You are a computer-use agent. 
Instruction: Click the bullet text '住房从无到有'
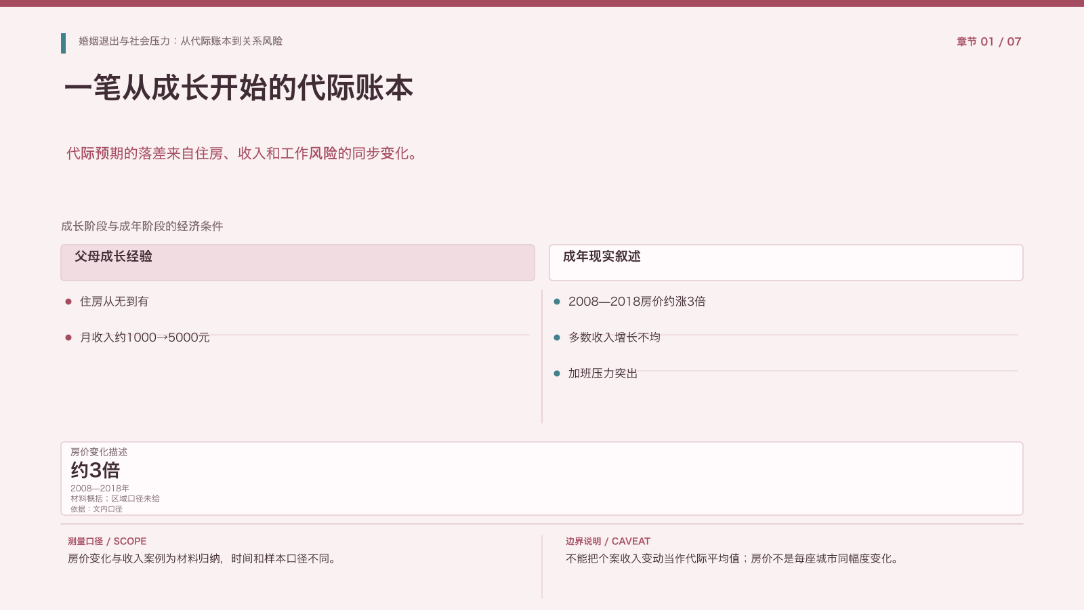coord(114,302)
